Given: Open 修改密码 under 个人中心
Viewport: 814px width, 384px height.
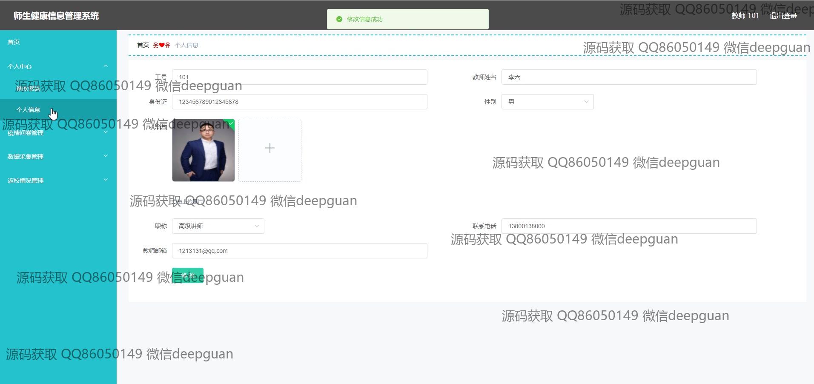Looking at the screenshot, I should coord(28,89).
